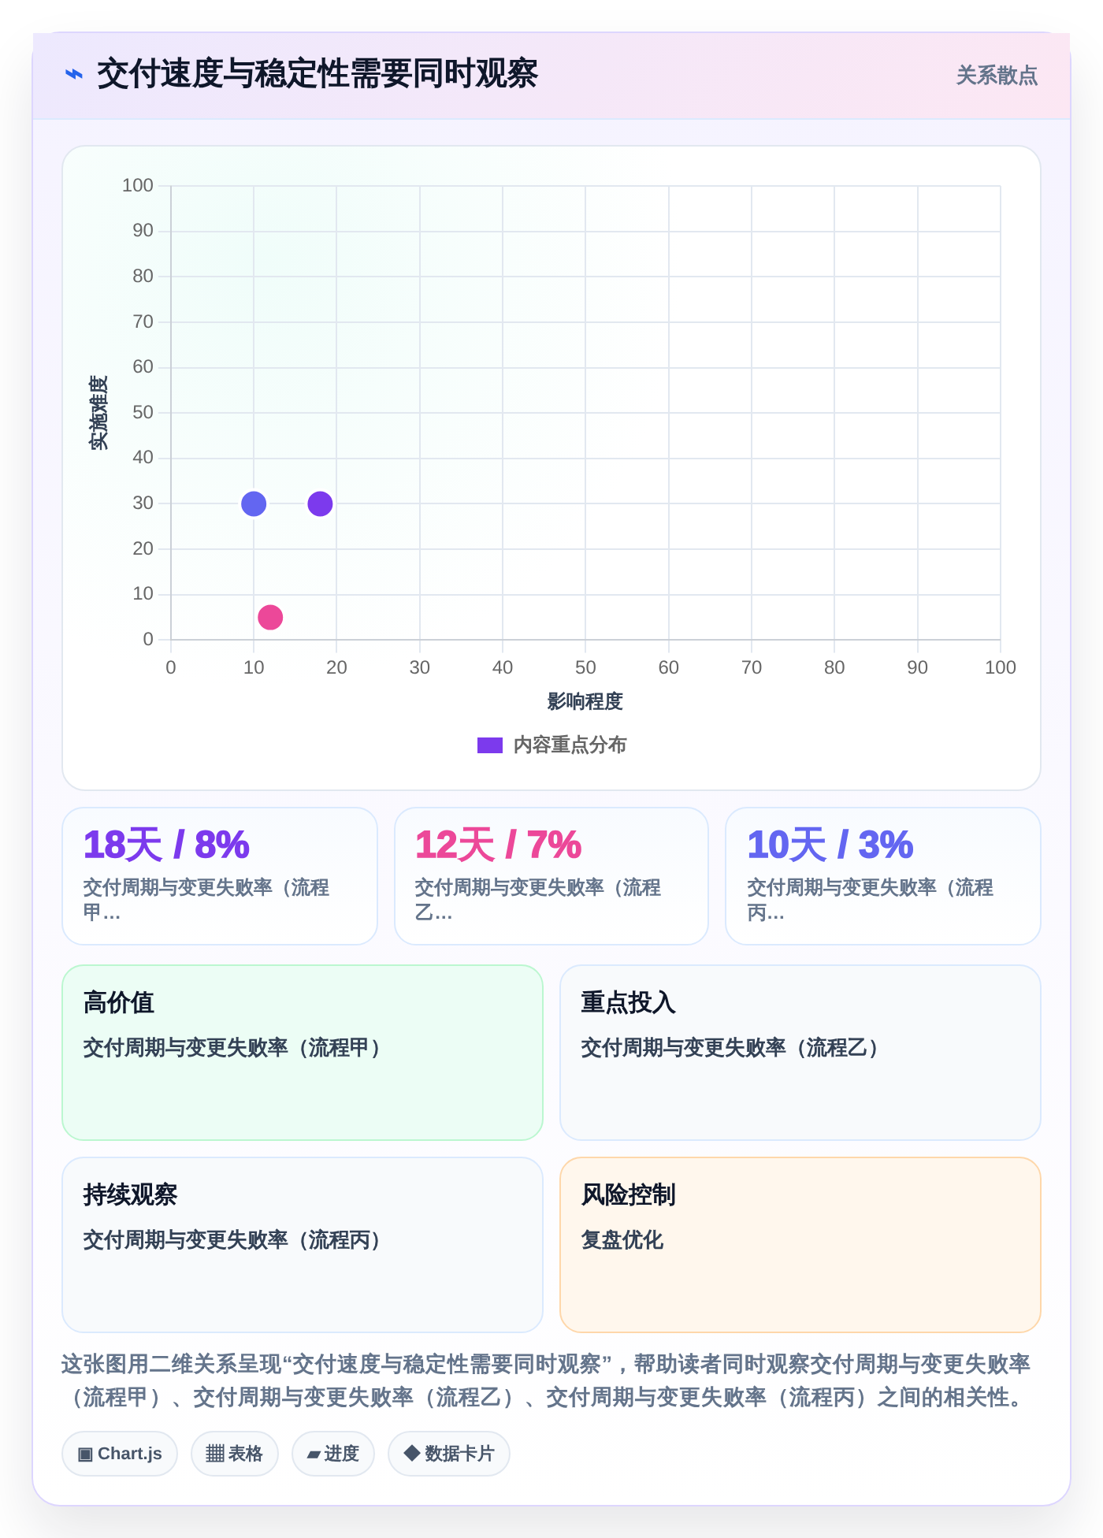The height and width of the screenshot is (1538, 1103).
Task: Click the x-axis tick label 50
Action: pos(585,667)
